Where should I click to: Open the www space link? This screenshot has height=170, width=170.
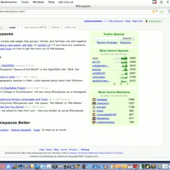click(95, 58)
